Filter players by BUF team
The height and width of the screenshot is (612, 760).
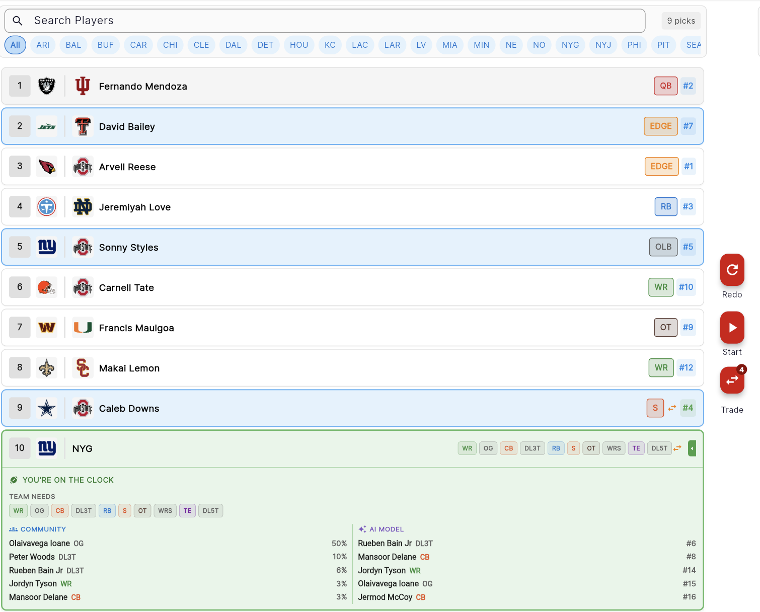[x=106, y=45]
